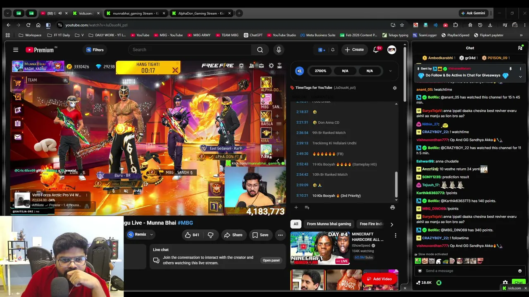This screenshot has width=529, height=297.
Task: Open the live chat panel
Action: coord(272,260)
